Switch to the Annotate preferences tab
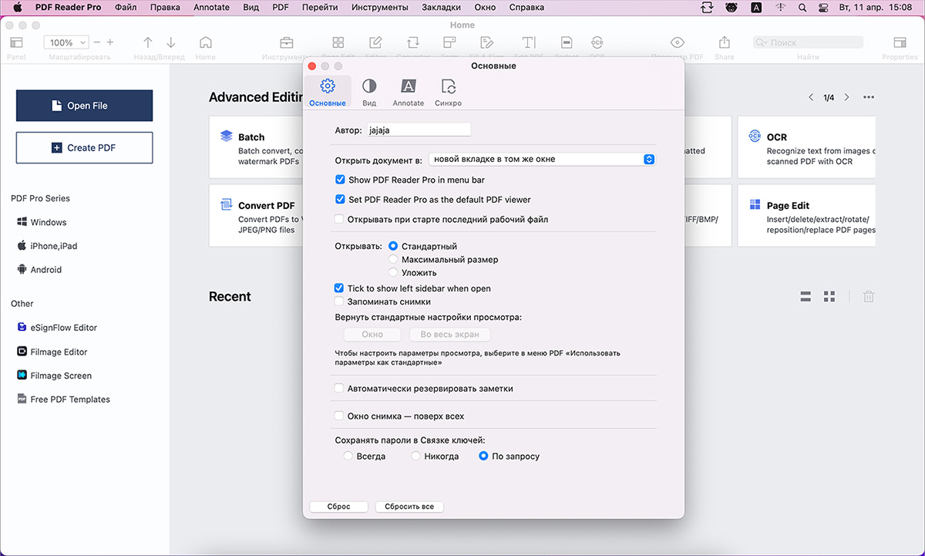Screen dimensions: 925x556 tap(409, 92)
